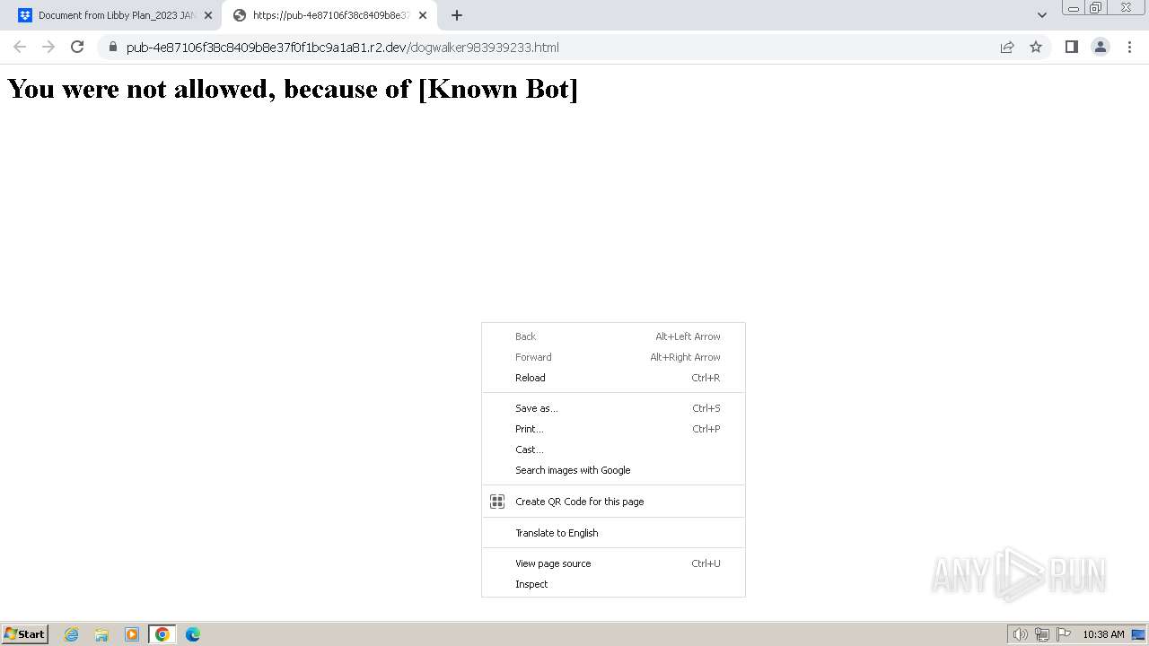Click the browser Forward arrow button
The width and height of the screenshot is (1149, 646).
(48, 47)
